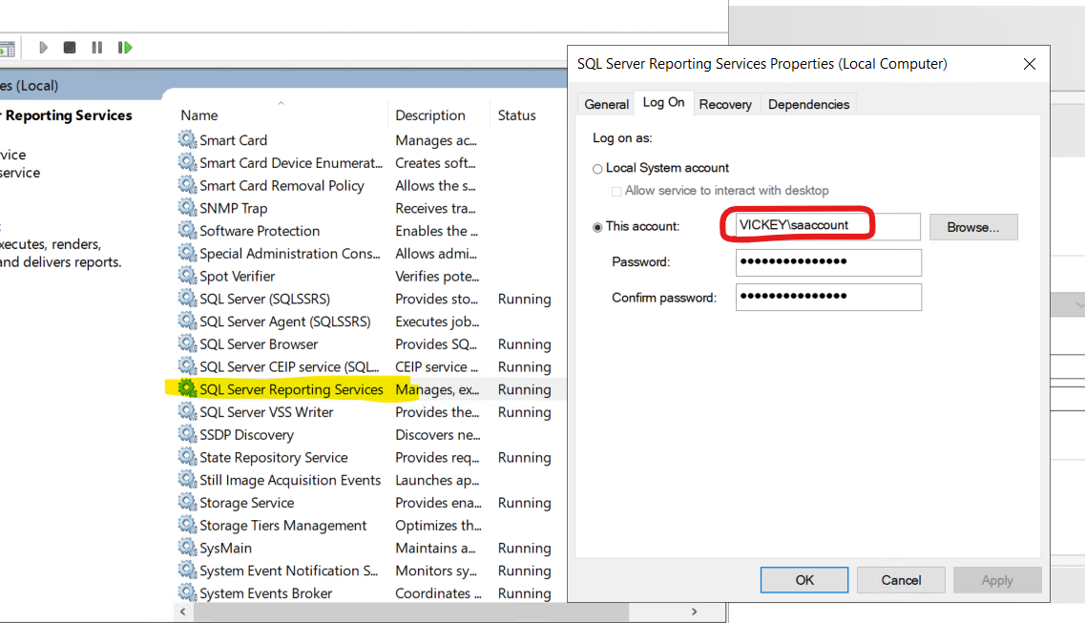
Task: Click the leftmost console toolbar icon
Action: tap(10, 47)
